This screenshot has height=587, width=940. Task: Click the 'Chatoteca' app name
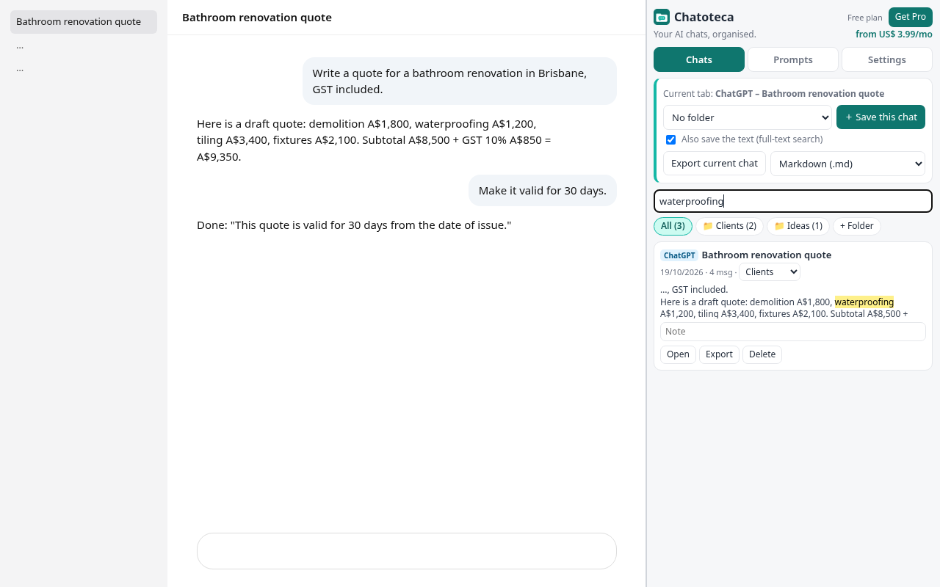(x=704, y=17)
